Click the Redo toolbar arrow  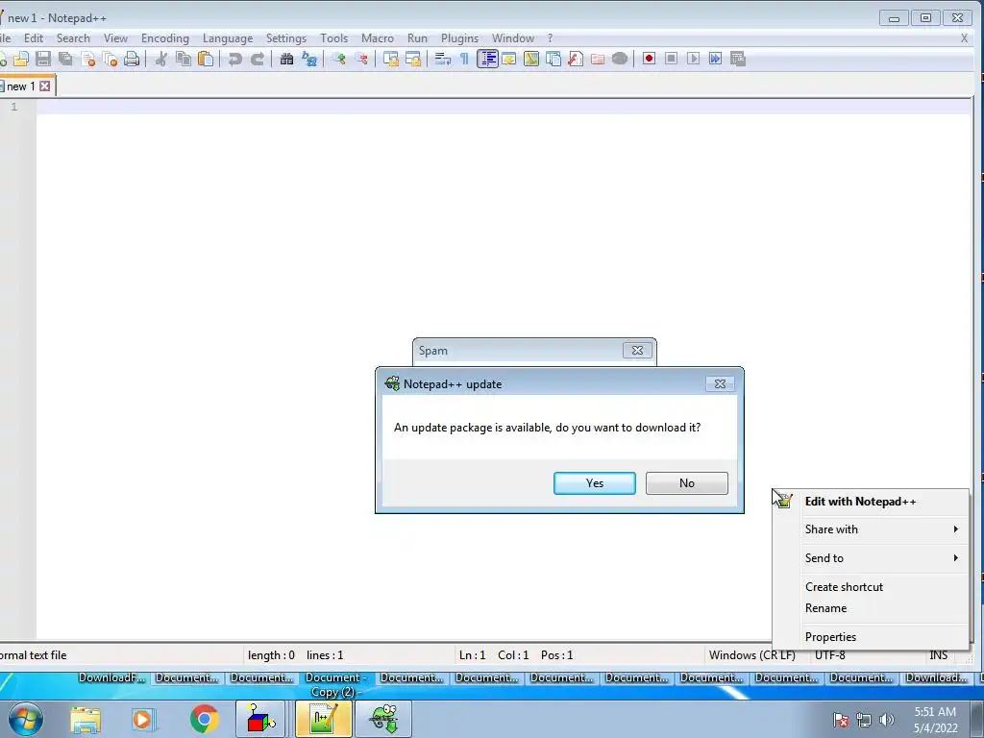click(x=258, y=59)
